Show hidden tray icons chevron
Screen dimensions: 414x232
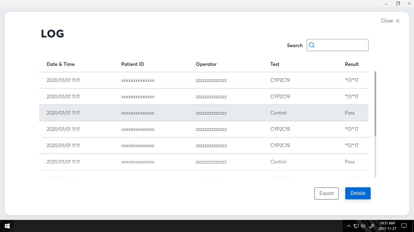[349, 226]
